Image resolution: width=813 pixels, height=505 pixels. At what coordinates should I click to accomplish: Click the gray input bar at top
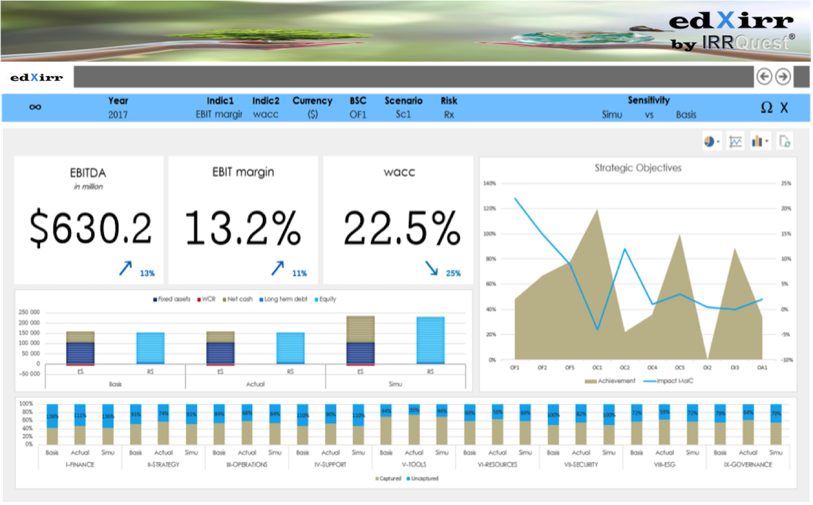click(x=413, y=76)
